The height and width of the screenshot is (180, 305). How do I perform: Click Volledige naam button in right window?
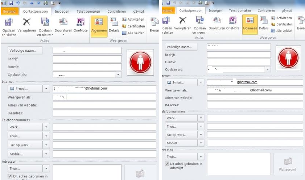pos(181,47)
